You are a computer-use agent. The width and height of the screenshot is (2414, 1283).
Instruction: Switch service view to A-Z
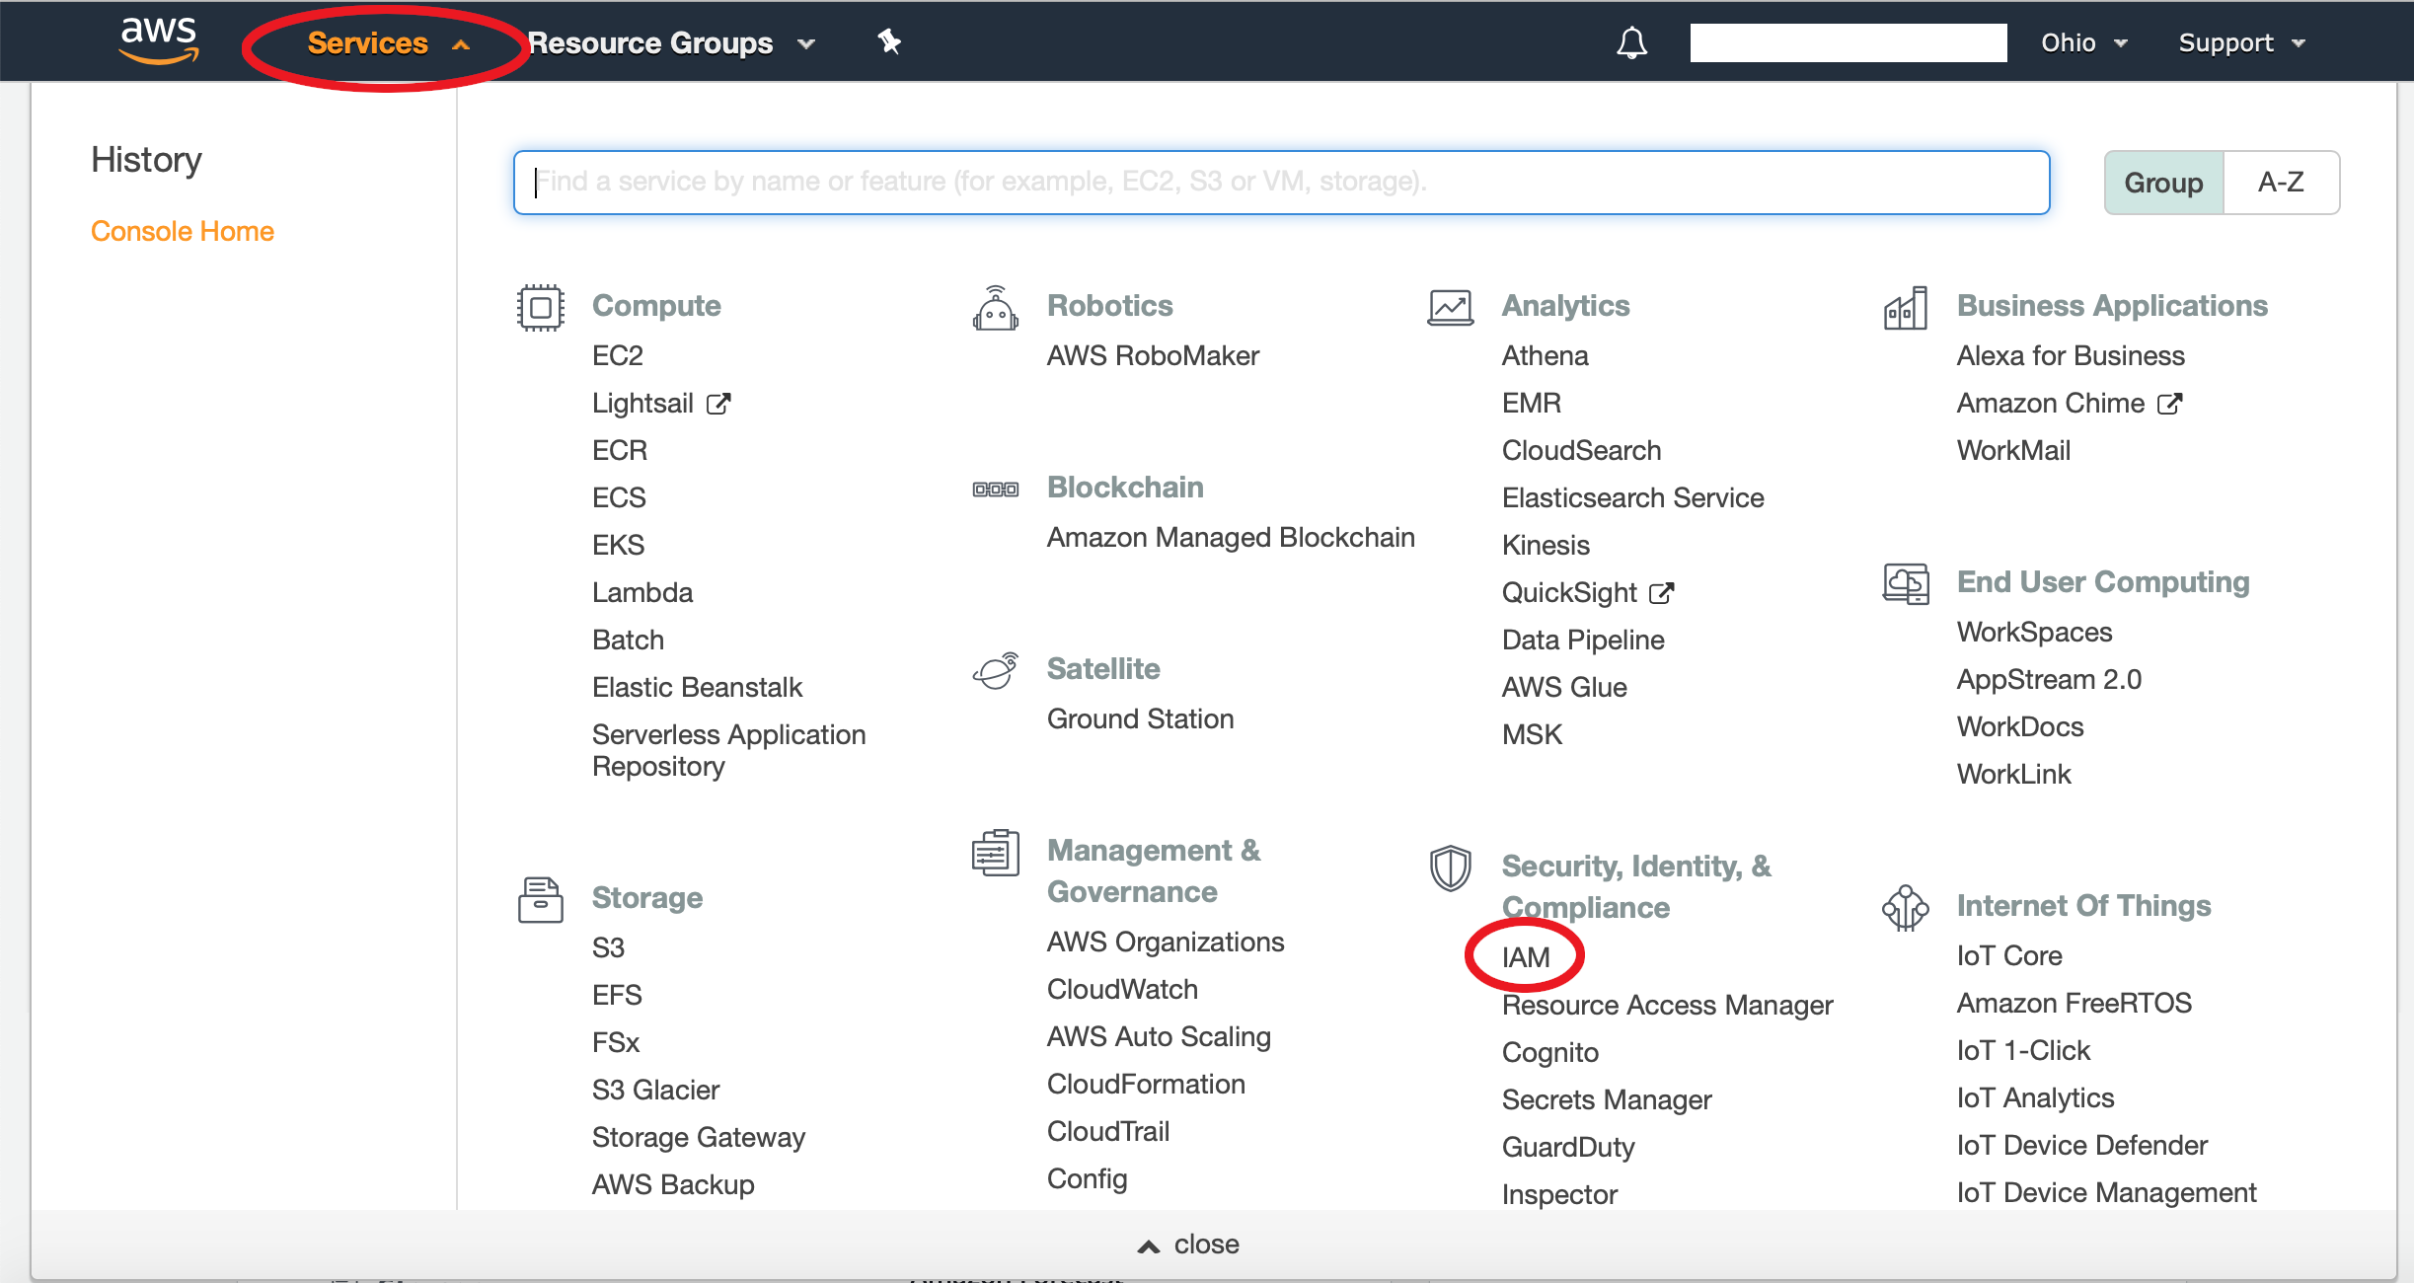[x=2281, y=183]
